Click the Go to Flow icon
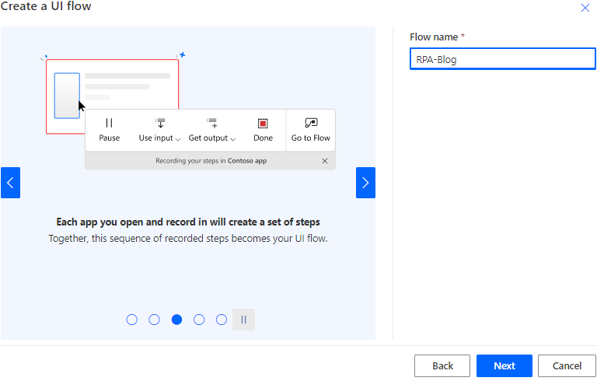The height and width of the screenshot is (381, 597). pos(311,123)
